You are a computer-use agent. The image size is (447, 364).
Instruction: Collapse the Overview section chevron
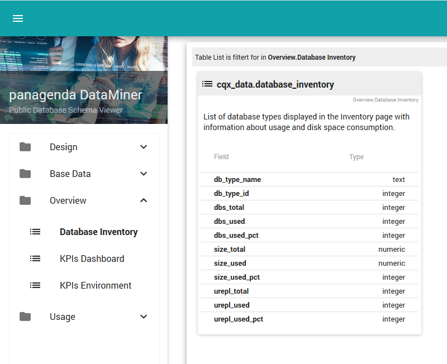pos(144,200)
